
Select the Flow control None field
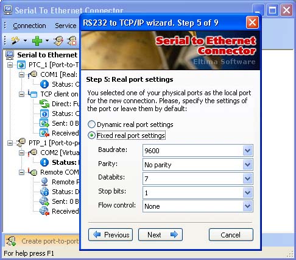point(197,206)
